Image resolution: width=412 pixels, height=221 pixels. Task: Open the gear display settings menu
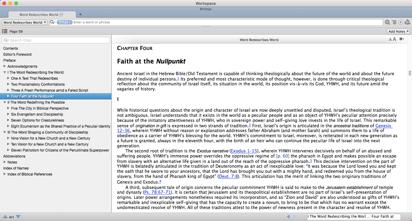tap(401, 39)
